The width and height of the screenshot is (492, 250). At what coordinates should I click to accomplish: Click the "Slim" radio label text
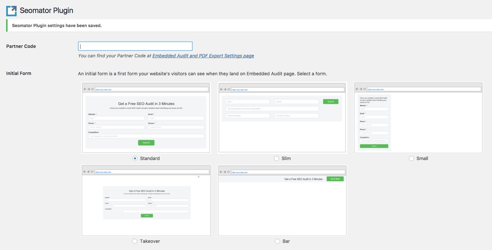tap(286, 158)
